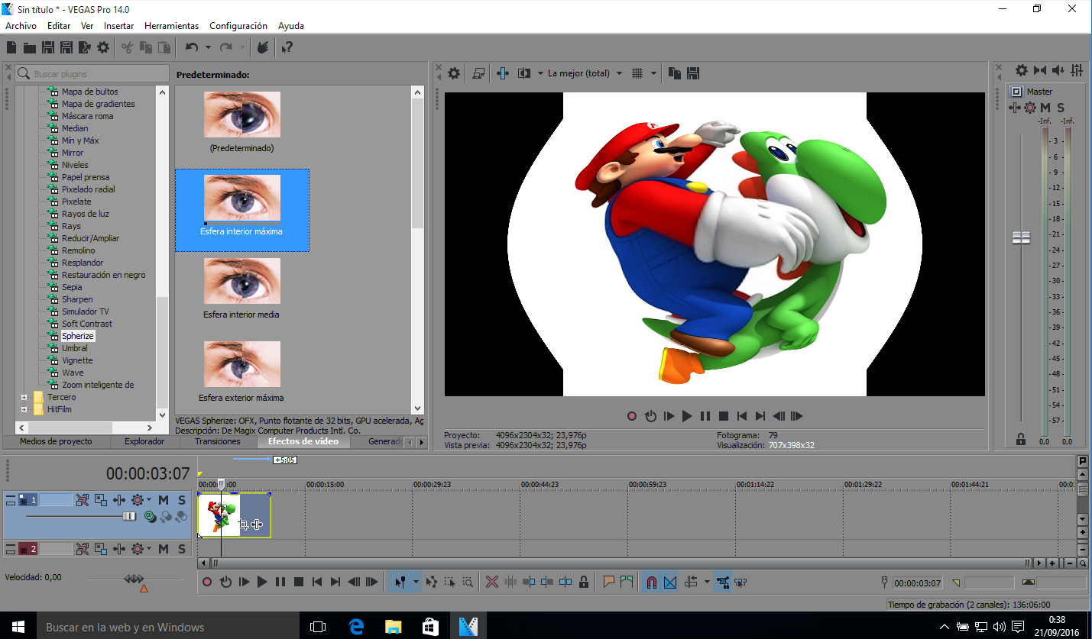Insert marker with the flag icon
The height and width of the screenshot is (639, 1092).
click(x=609, y=582)
